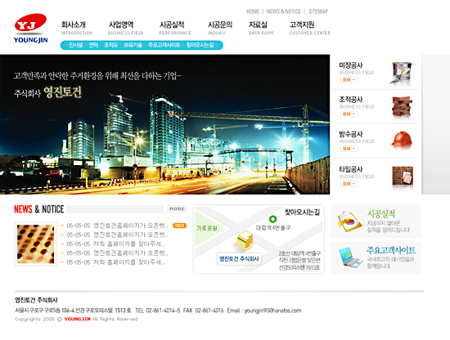Select the 찾아오시는길 submenu item
The image size is (450, 340).
coord(200,45)
